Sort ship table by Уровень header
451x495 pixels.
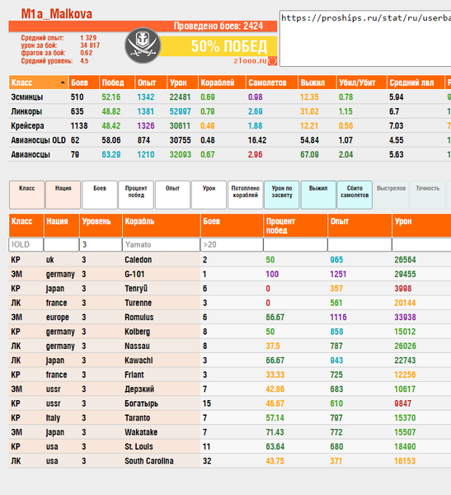tap(101, 225)
